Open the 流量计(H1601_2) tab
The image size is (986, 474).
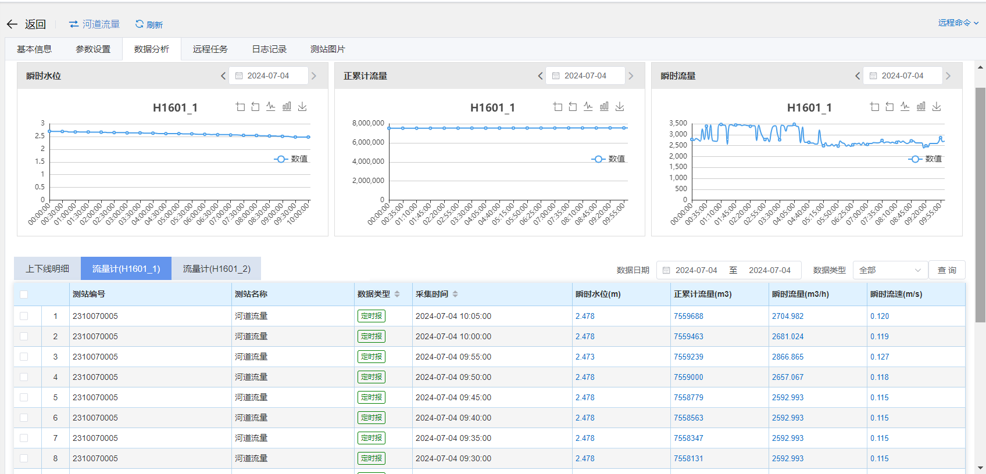(x=216, y=269)
